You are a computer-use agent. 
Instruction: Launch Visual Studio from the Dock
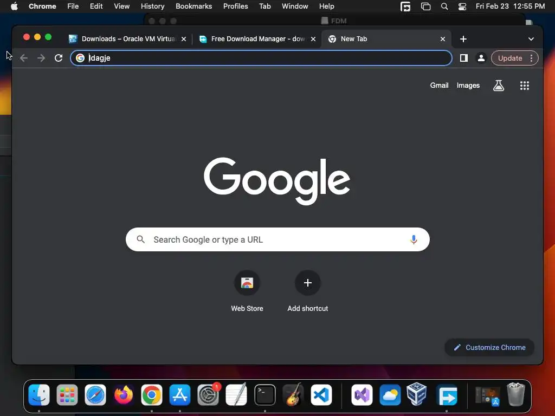pos(362,395)
